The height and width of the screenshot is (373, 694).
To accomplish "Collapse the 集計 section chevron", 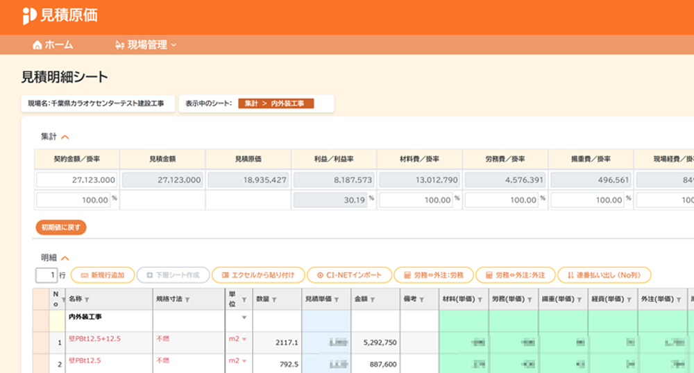I will click(x=65, y=137).
